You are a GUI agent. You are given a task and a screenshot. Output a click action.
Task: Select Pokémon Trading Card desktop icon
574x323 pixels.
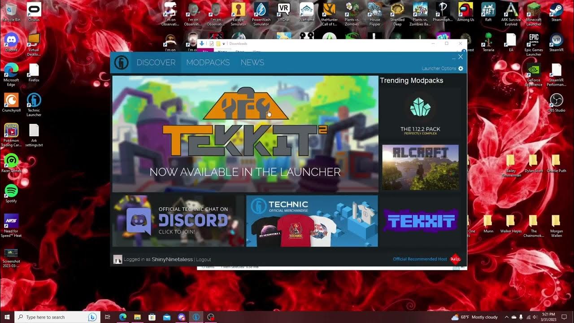point(11,135)
